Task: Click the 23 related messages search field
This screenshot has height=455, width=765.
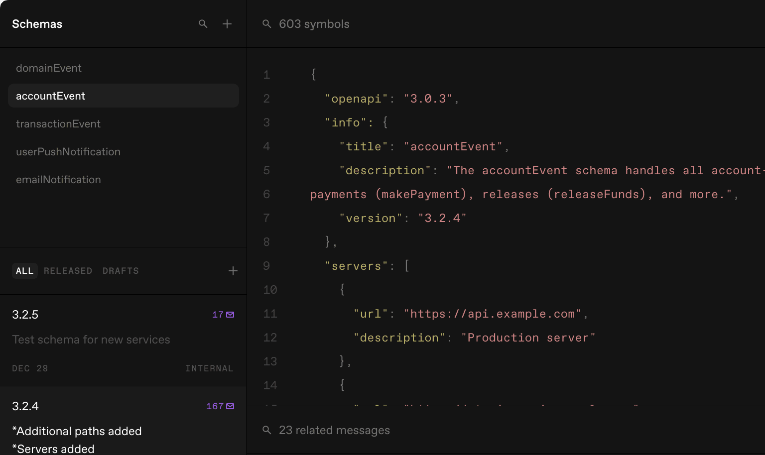Action: click(x=334, y=430)
